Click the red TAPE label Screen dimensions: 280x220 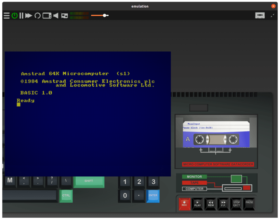tap(194, 183)
